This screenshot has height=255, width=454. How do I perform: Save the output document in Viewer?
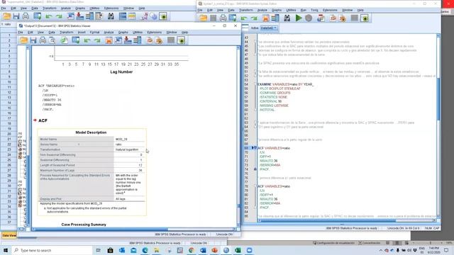[33, 40]
